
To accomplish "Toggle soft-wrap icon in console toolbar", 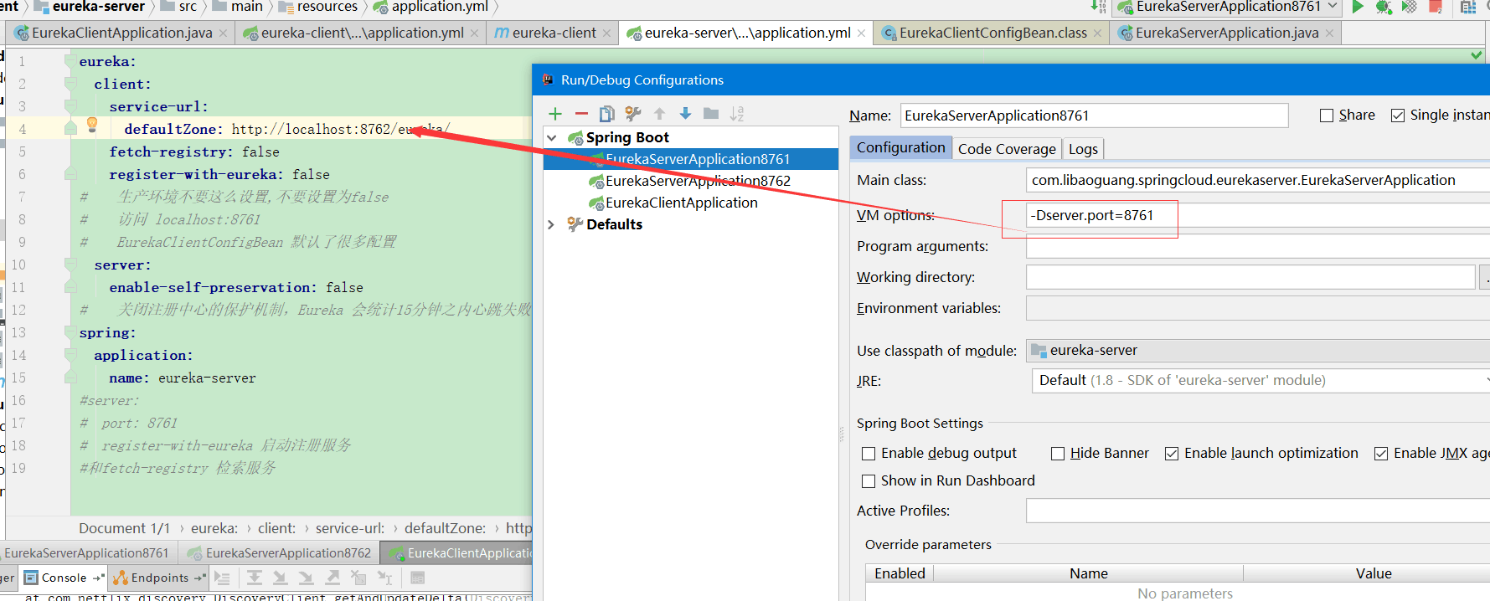I will [x=222, y=578].
